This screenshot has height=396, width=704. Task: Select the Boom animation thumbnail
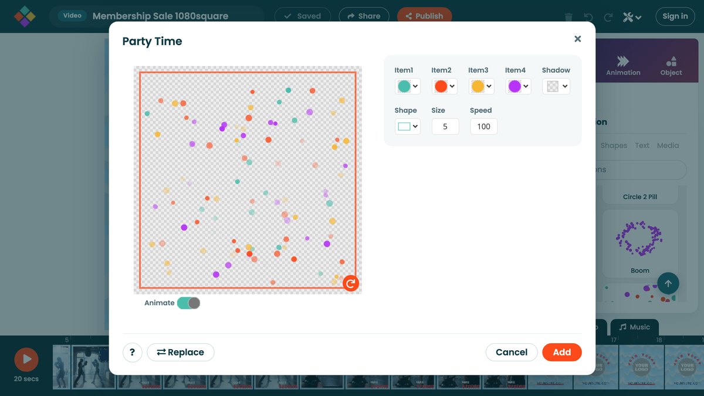[640, 243]
